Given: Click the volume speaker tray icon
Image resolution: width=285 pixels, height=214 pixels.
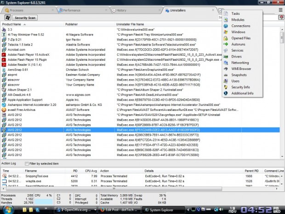Looking at the screenshot, I should coord(221,209).
